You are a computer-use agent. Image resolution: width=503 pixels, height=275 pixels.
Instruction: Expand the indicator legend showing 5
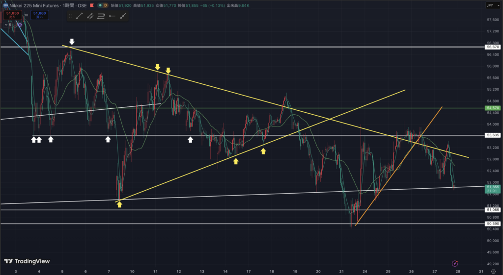pyautogui.click(x=5, y=25)
